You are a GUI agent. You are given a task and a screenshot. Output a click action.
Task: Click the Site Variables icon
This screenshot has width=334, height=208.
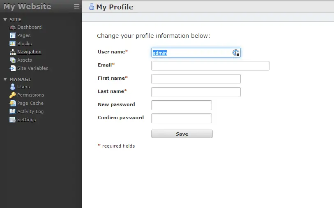(13, 68)
